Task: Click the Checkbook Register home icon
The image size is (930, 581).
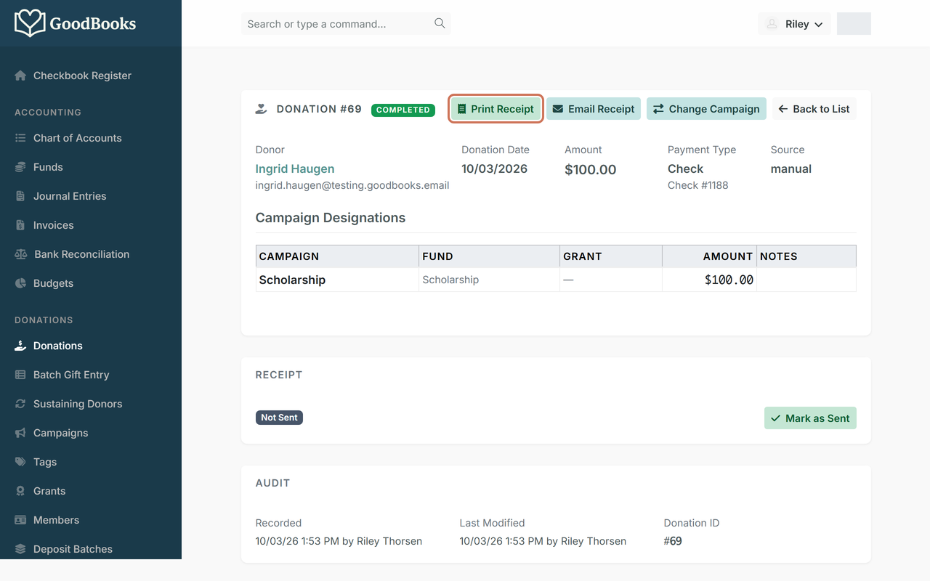Action: click(x=20, y=76)
